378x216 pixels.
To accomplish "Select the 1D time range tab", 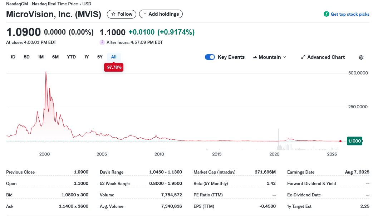I will [13, 57].
